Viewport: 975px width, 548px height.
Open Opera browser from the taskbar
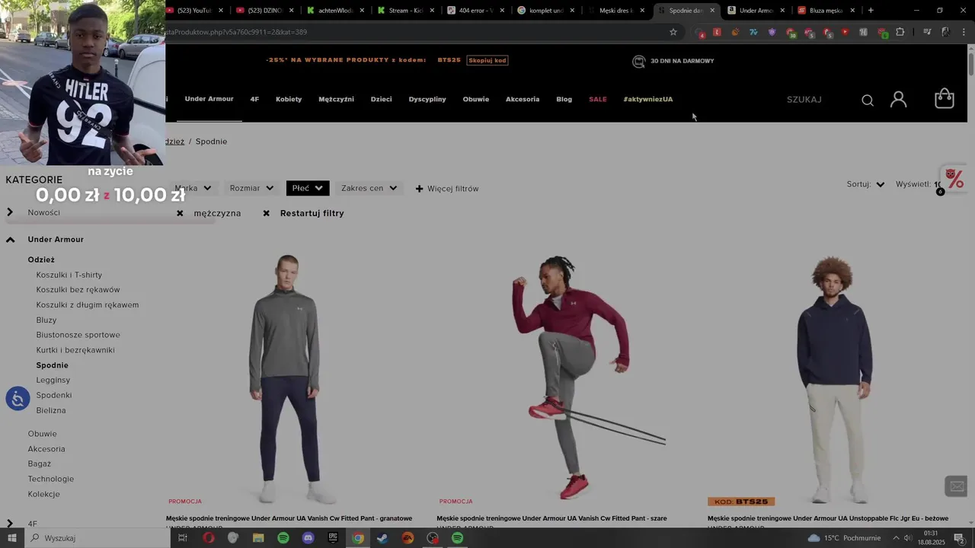coord(209,538)
